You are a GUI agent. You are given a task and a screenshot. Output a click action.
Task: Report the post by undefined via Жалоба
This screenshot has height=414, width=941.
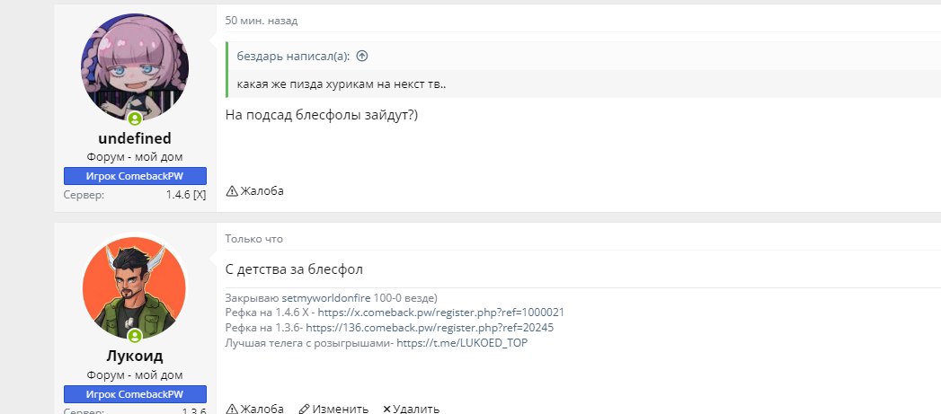pyautogui.click(x=255, y=190)
